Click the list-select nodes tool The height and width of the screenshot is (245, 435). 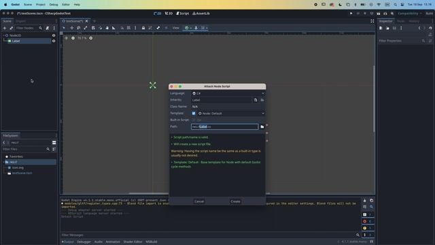pos(93,28)
